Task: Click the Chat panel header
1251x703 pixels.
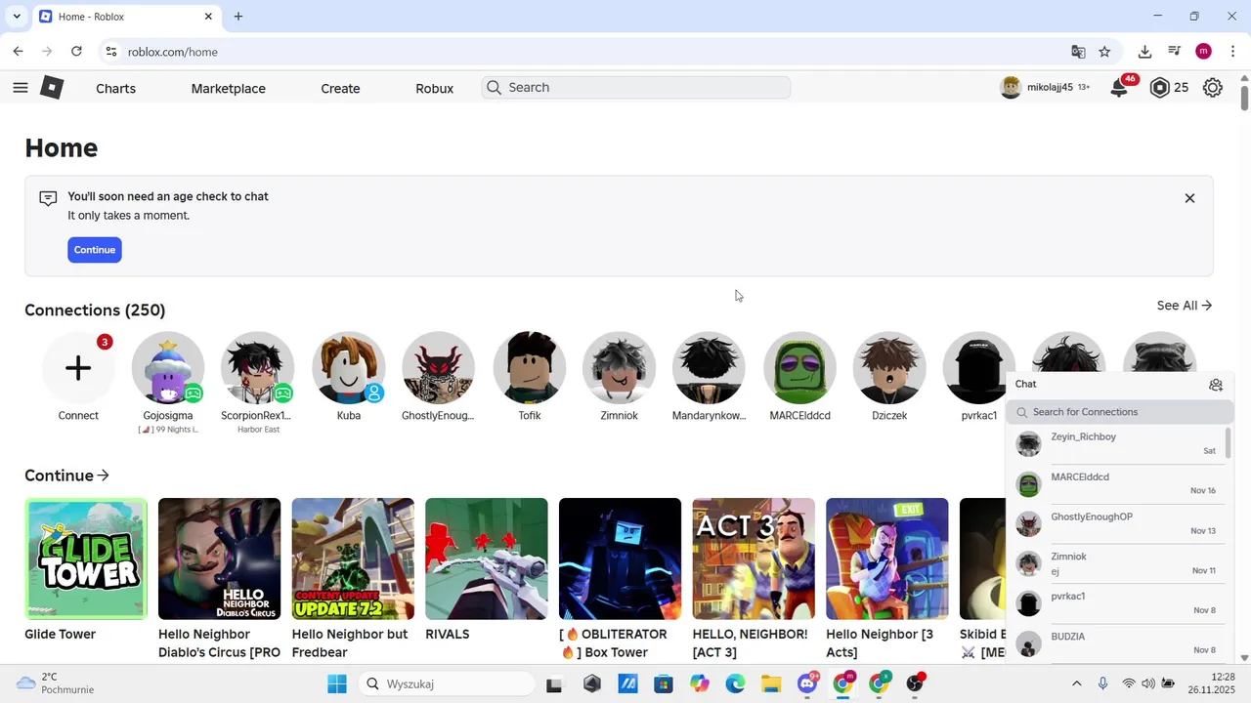Action: click(1119, 385)
